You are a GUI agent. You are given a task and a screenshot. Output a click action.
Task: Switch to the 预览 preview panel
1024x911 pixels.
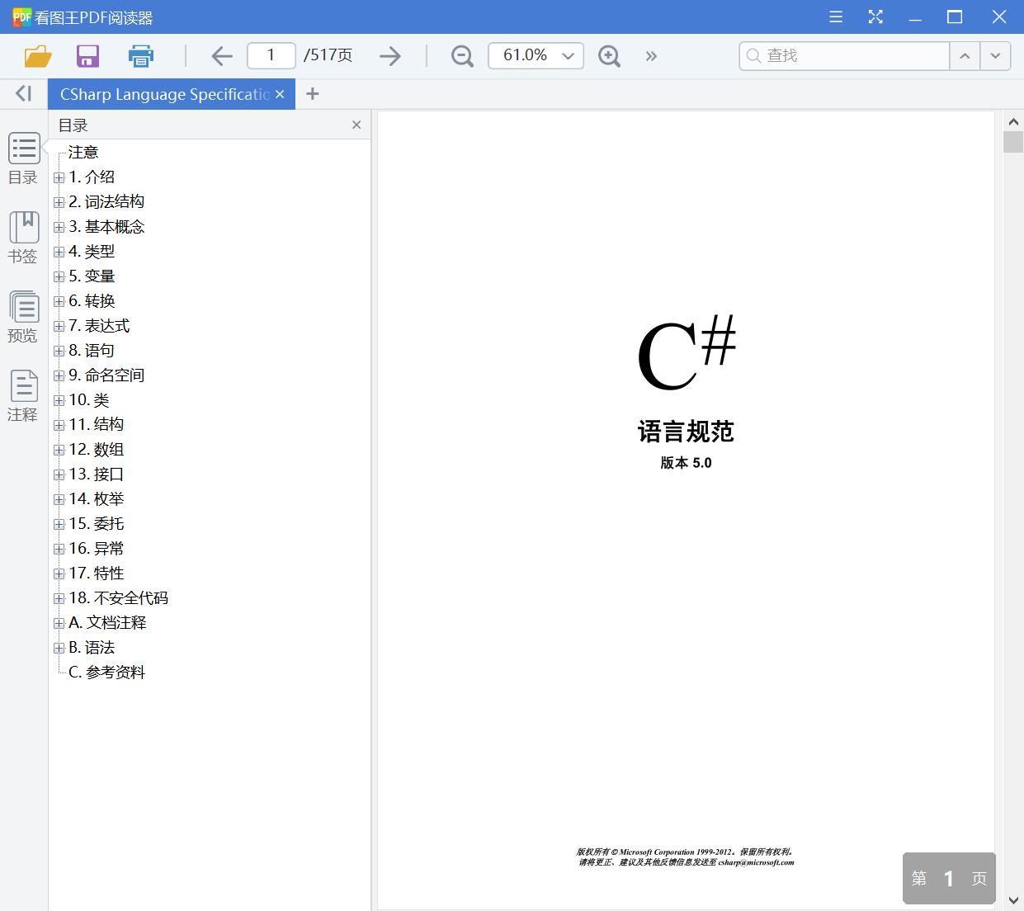22,315
